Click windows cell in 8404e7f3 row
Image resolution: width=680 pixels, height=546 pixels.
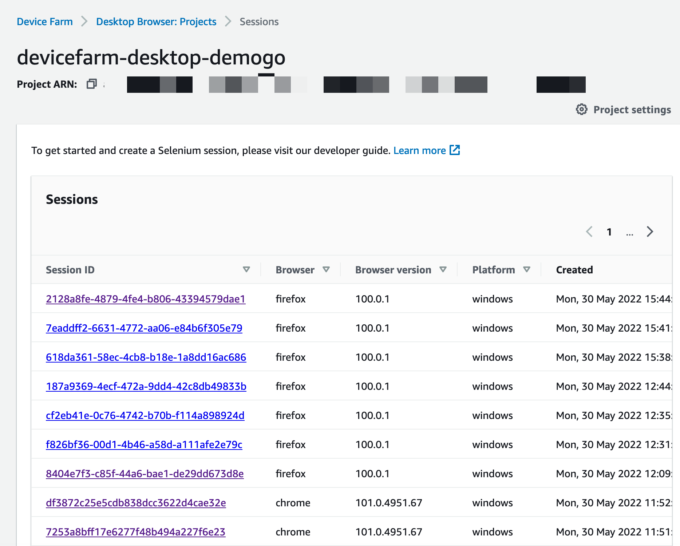tap(493, 474)
